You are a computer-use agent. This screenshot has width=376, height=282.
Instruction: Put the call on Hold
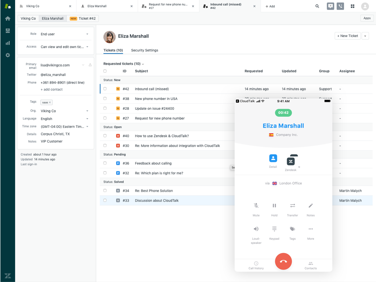tap(274, 206)
